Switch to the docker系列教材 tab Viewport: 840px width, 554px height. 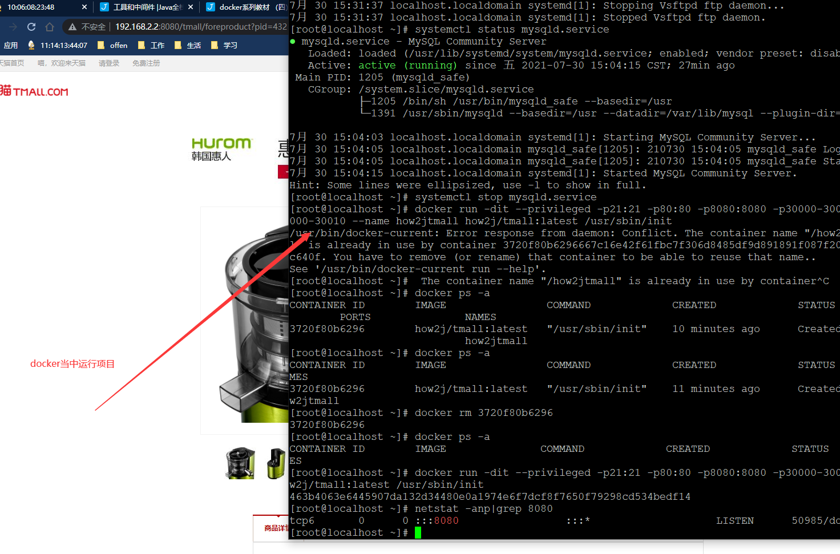pyautogui.click(x=245, y=7)
